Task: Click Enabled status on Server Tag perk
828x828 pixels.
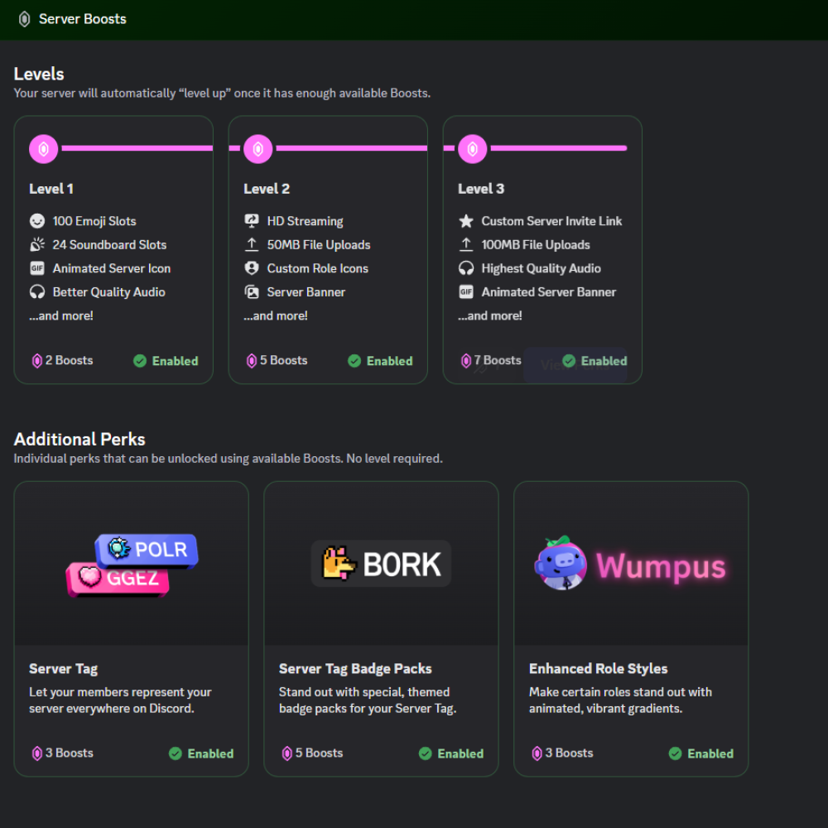Action: pyautogui.click(x=201, y=753)
